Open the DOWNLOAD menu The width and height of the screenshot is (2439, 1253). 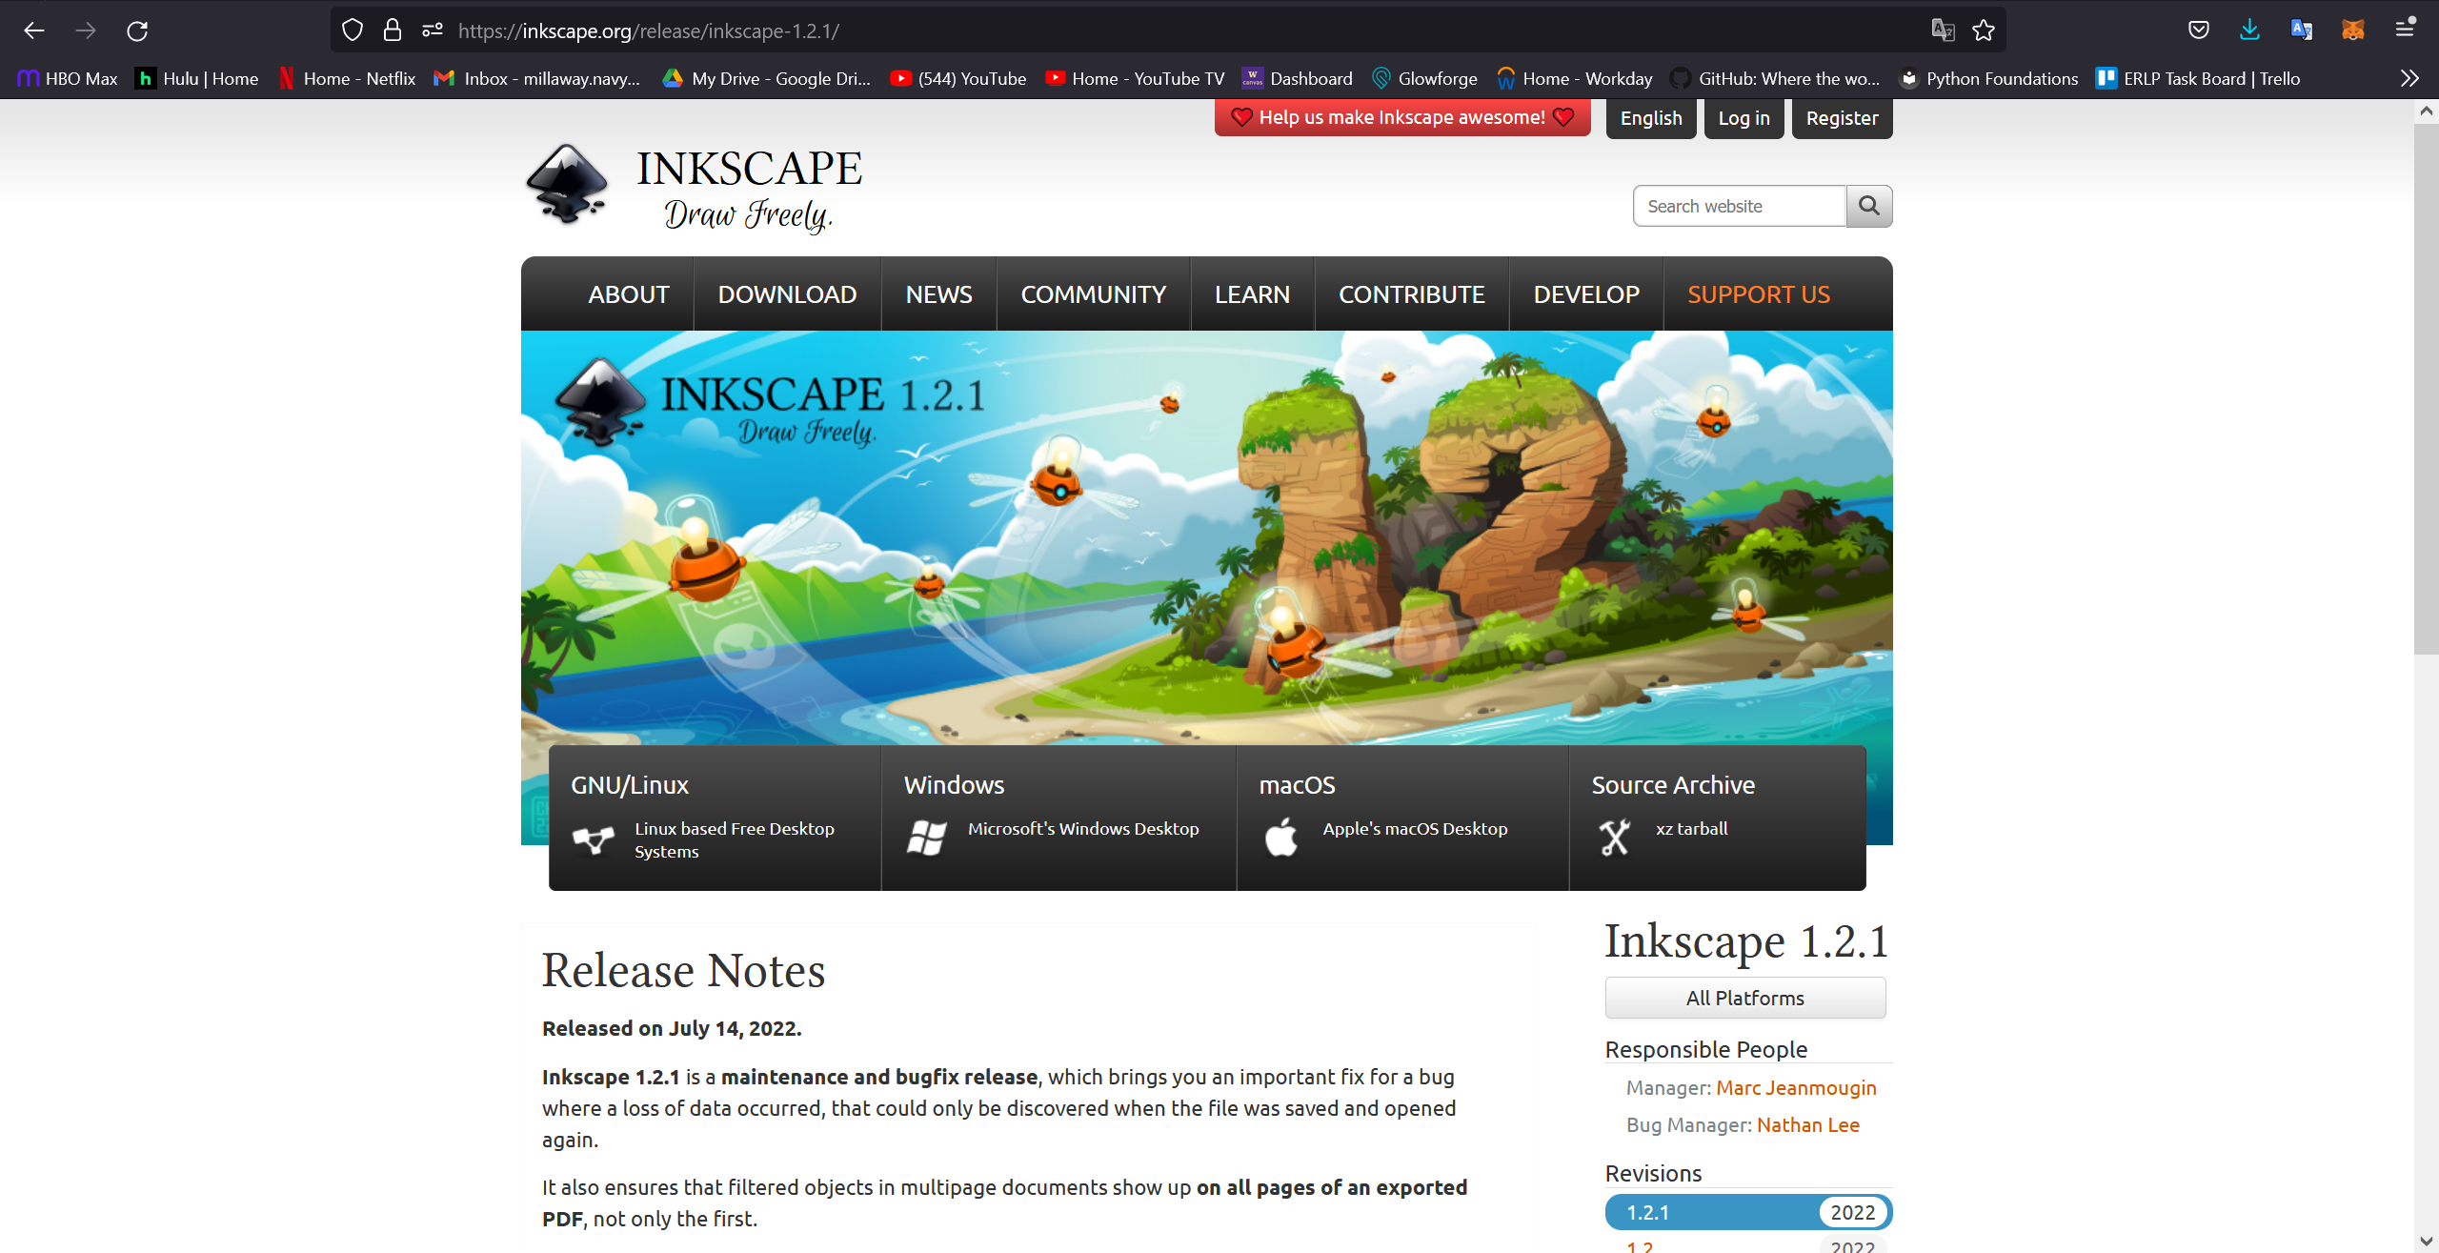coord(787,294)
